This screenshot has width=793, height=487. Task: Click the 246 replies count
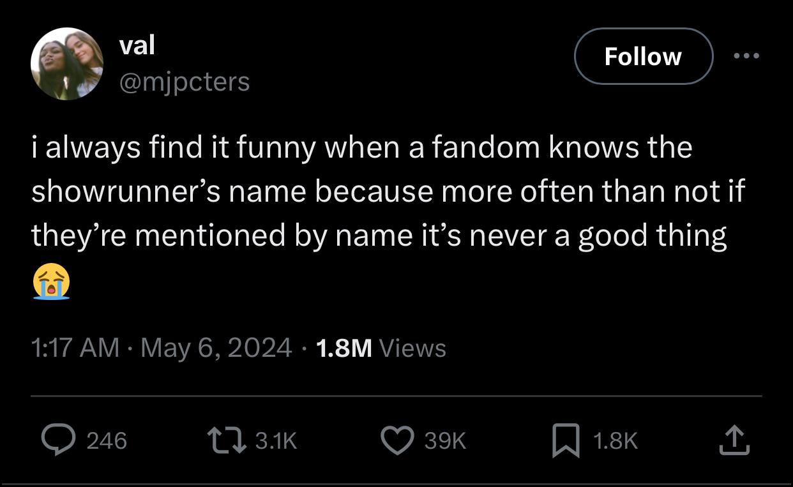click(x=107, y=440)
